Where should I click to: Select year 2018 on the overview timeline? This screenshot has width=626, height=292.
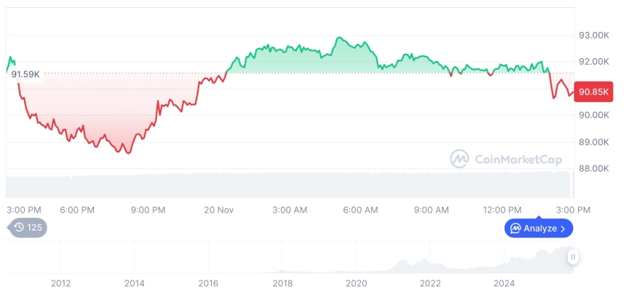coord(282,283)
